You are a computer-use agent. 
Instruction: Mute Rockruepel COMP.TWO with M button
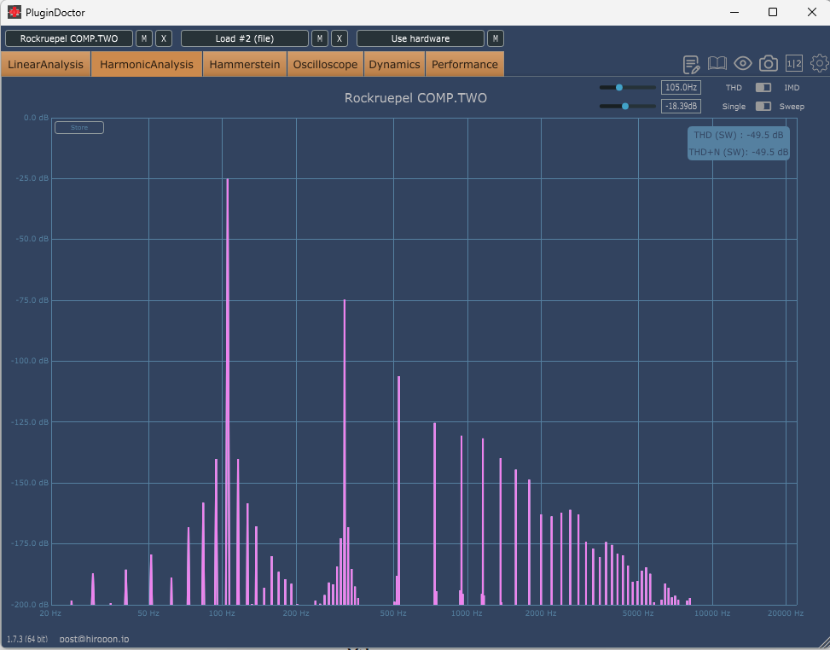click(x=144, y=38)
